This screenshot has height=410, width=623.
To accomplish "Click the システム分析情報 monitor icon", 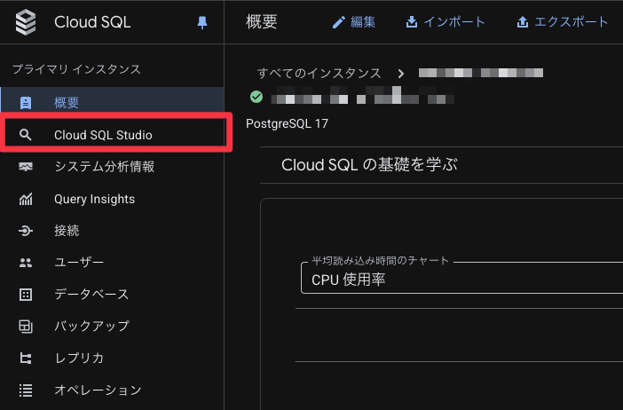I will click(26, 167).
